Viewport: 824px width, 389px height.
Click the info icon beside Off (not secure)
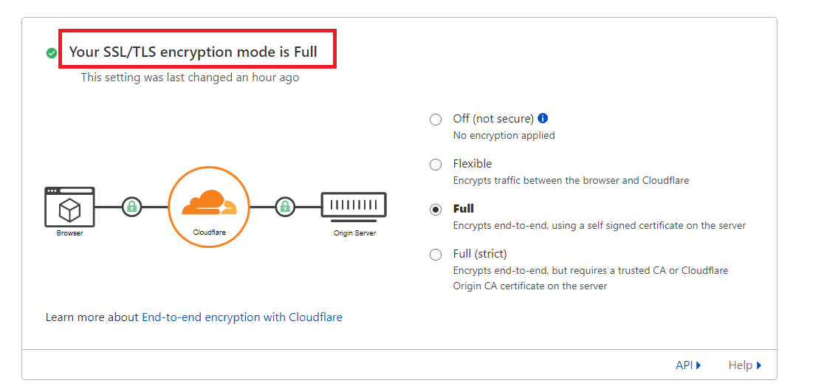[543, 118]
